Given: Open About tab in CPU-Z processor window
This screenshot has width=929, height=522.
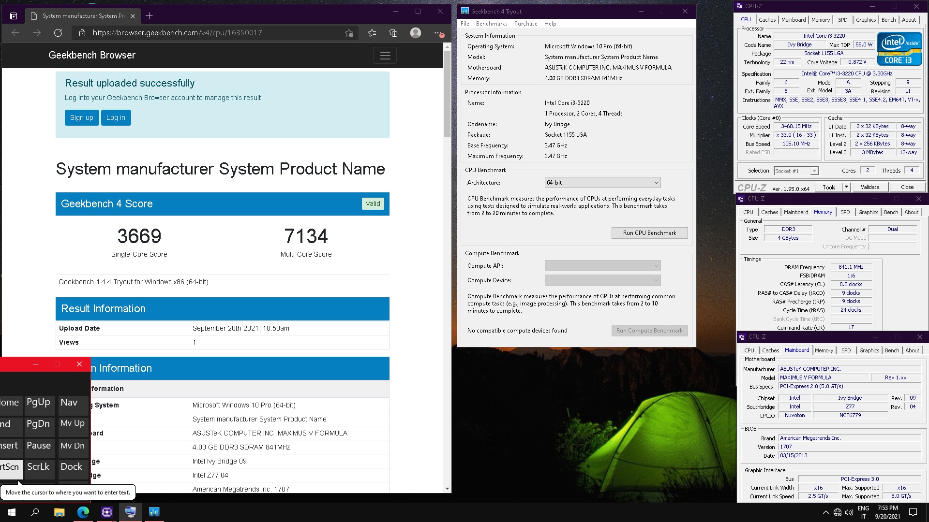Looking at the screenshot, I should [x=909, y=20].
